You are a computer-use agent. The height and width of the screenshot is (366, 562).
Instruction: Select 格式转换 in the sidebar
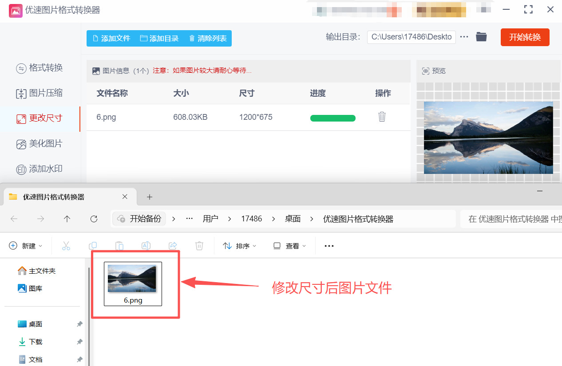click(x=40, y=68)
